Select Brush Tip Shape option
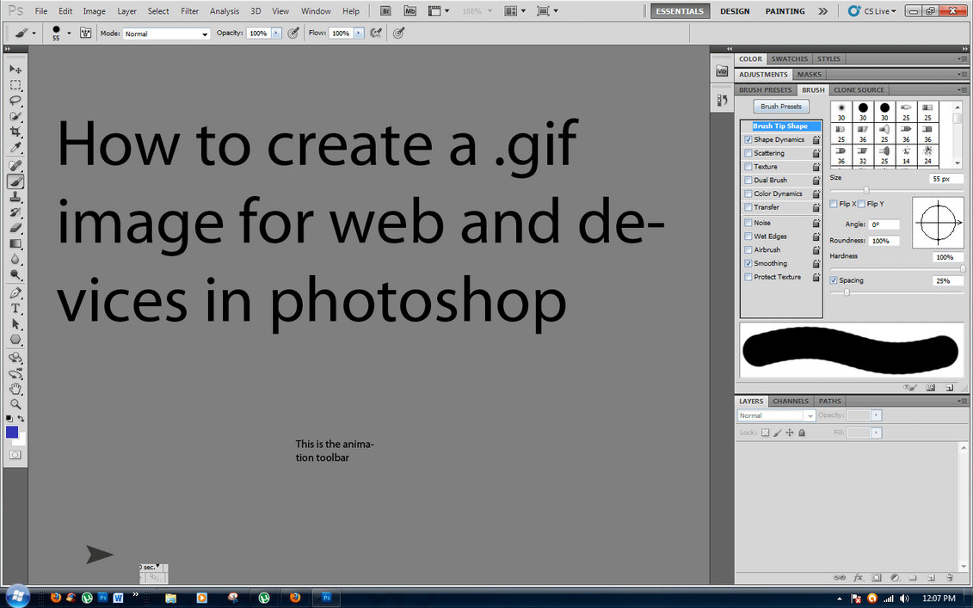 [780, 126]
